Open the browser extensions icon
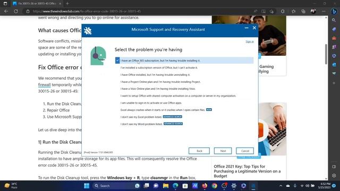 283,11
